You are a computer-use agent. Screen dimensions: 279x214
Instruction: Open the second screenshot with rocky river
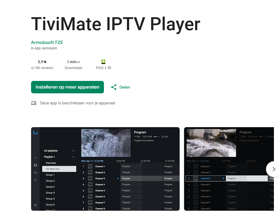pos(229,169)
